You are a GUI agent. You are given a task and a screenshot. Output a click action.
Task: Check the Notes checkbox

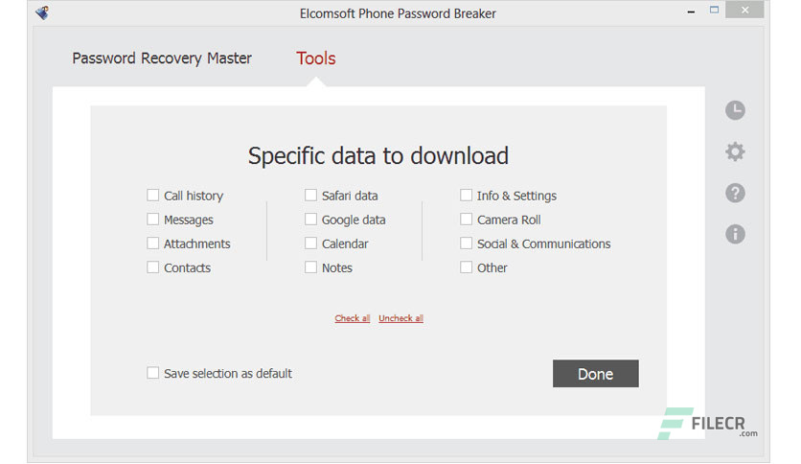310,267
